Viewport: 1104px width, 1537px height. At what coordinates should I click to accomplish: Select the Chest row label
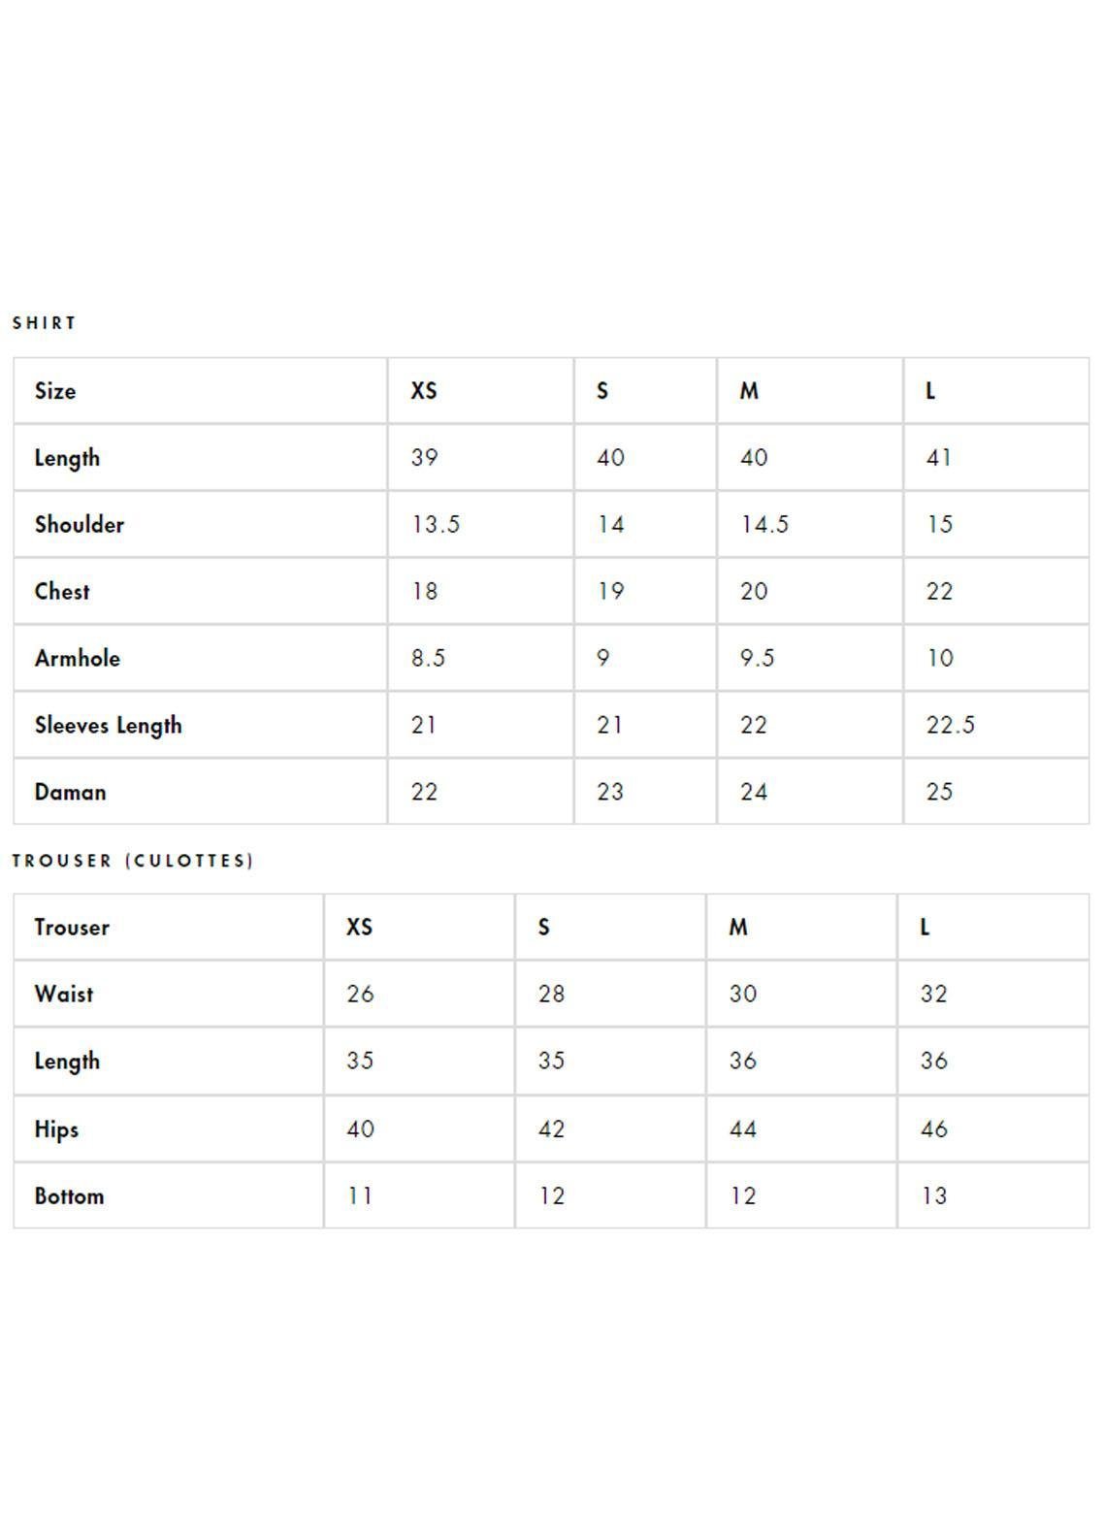(x=62, y=592)
